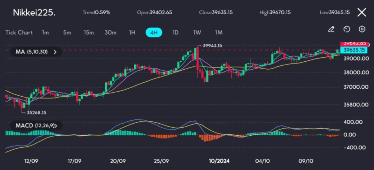Select the 1m timeframe
374x170 pixels.
45,32
